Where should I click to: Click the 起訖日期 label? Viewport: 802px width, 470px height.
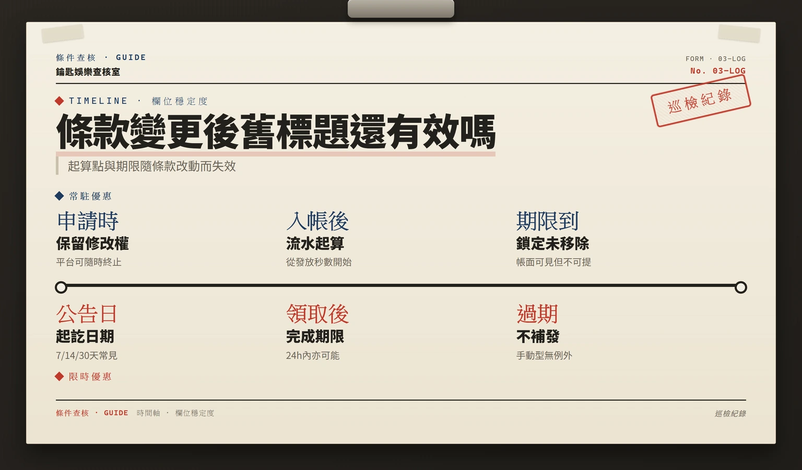[x=85, y=336]
